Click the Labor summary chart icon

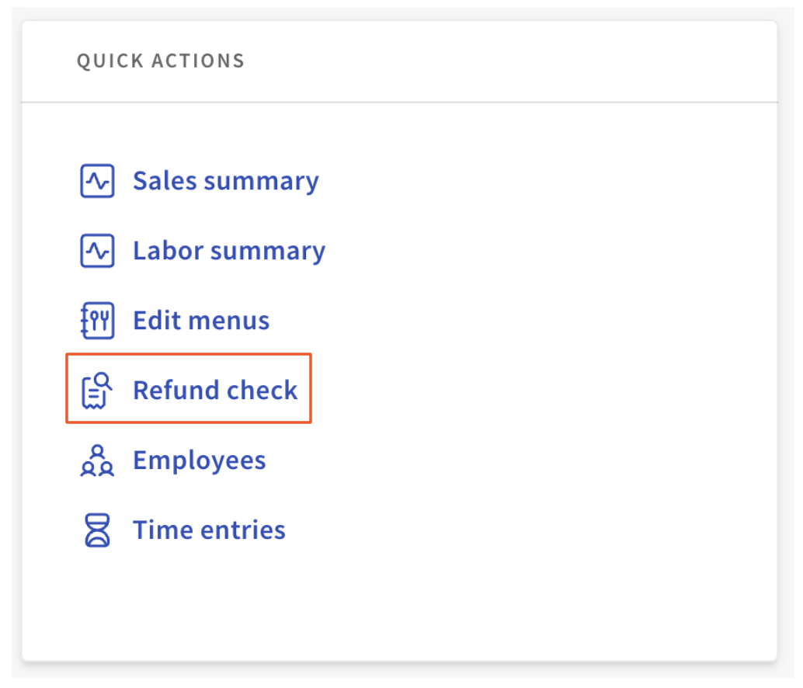coord(97,251)
